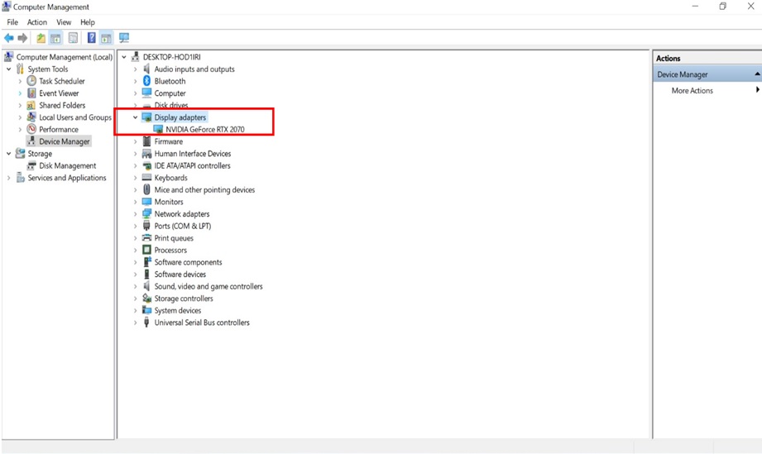Click the Task Scheduler clock icon
762x454 pixels.
coord(31,80)
